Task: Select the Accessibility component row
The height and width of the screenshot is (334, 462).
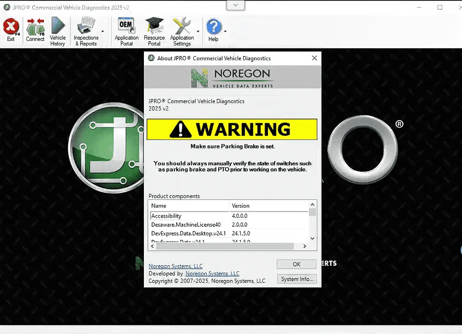Action: (x=166, y=216)
